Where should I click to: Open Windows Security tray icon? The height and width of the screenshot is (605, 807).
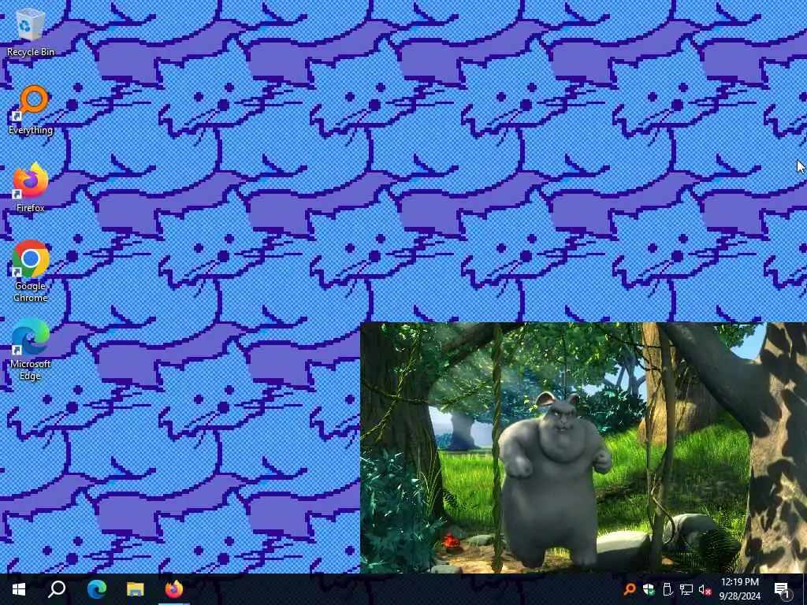tap(648, 589)
